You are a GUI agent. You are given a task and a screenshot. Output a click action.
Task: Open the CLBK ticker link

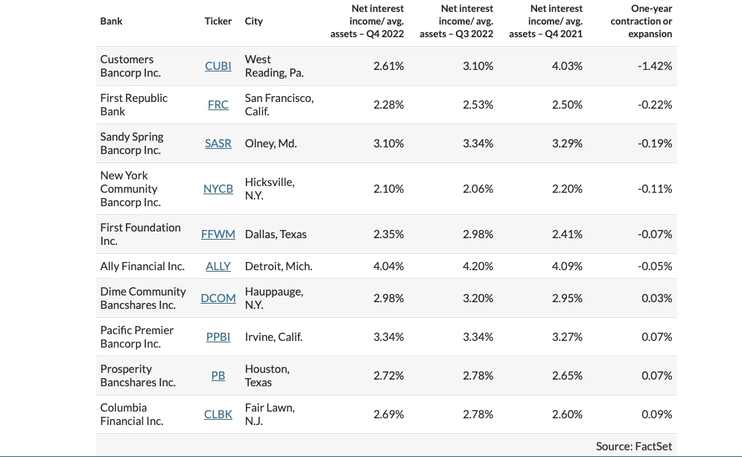[x=218, y=415]
